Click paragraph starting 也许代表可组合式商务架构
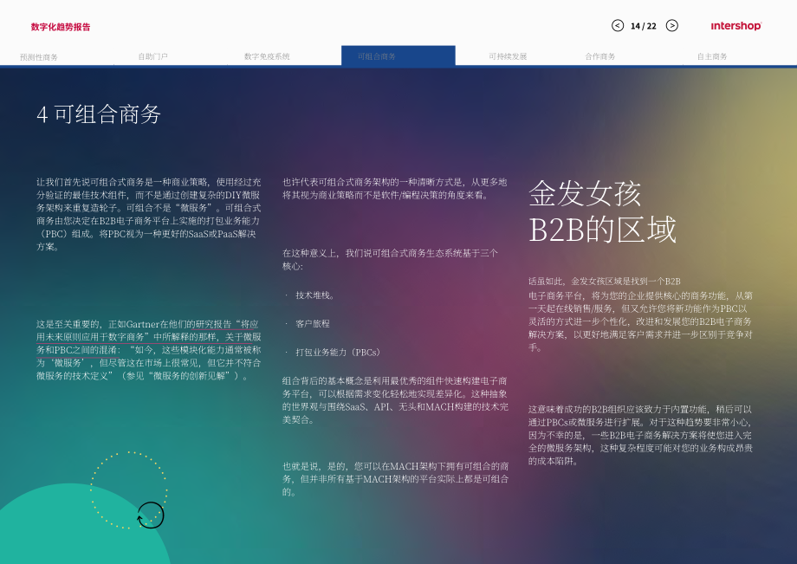The height and width of the screenshot is (564, 797). click(395, 189)
